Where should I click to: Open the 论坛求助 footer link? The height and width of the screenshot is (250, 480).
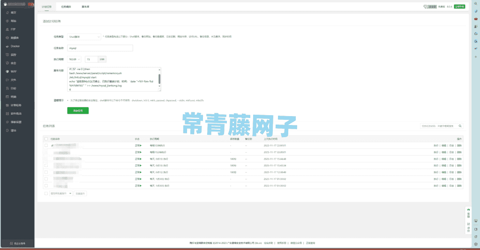268,243
